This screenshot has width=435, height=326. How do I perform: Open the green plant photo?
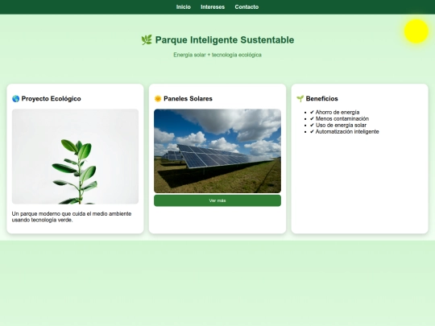click(x=75, y=156)
